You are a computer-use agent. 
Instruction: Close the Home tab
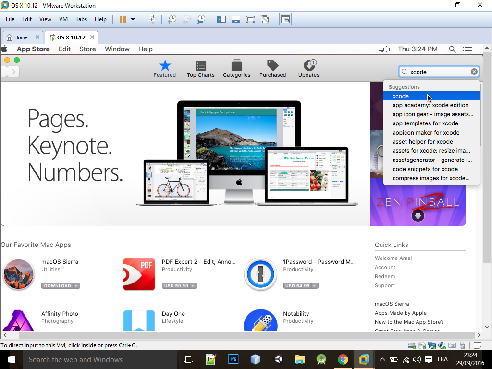[x=37, y=37]
